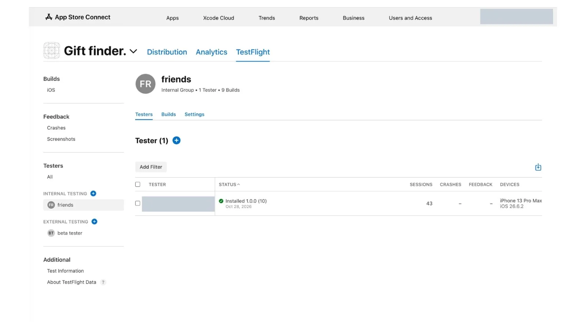Open Xcode Cloud in top navigation
Image resolution: width=586 pixels, height=329 pixels.
(x=219, y=18)
